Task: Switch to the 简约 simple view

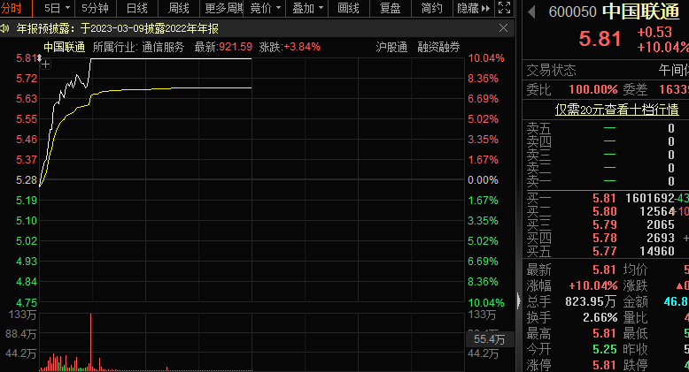Action: (431, 8)
